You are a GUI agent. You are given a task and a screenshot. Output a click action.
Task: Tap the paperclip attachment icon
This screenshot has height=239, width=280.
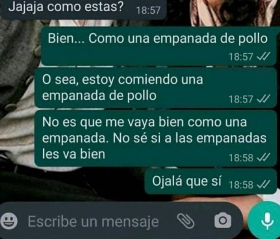(185, 221)
